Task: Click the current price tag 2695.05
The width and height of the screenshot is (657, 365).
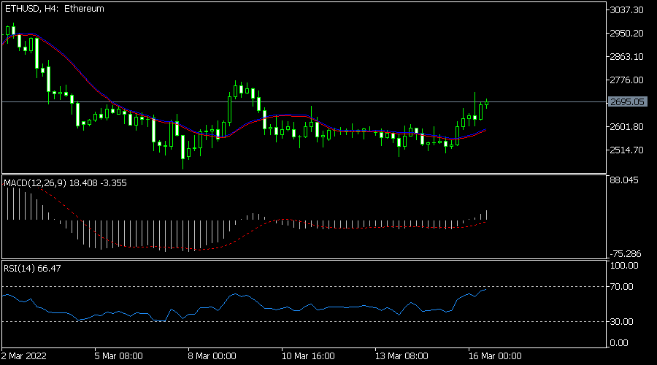Action: (627, 101)
